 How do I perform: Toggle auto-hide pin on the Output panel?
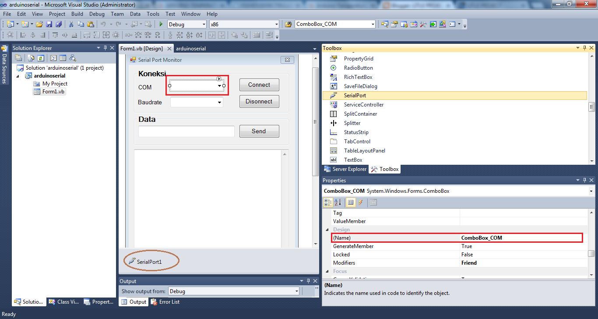[x=308, y=281]
